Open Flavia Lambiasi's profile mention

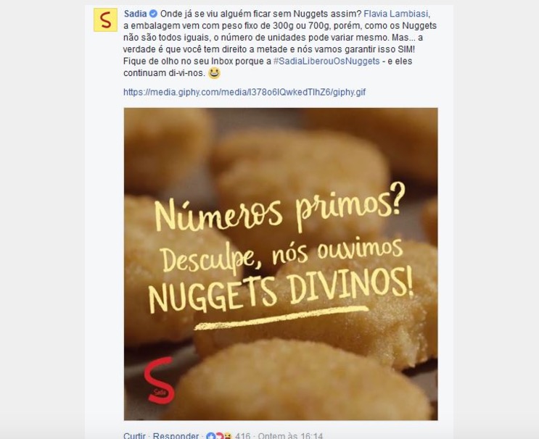pos(395,14)
